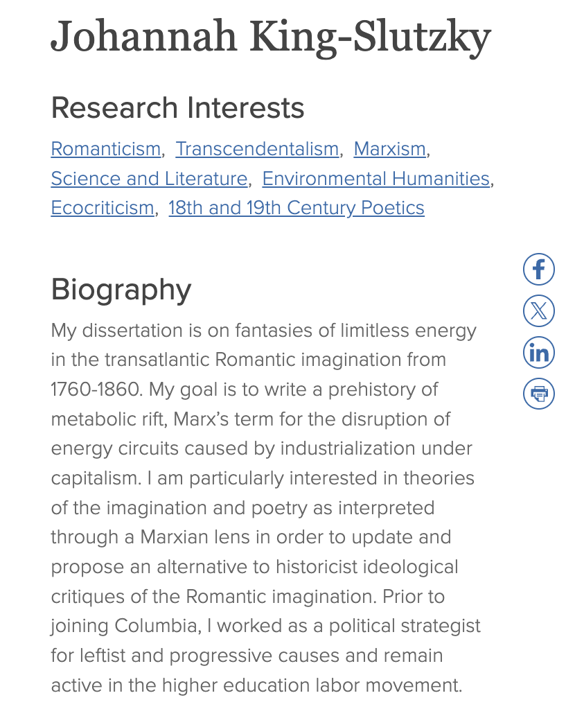This screenshot has width=575, height=718.
Task: Print this profile page
Action: [x=538, y=394]
